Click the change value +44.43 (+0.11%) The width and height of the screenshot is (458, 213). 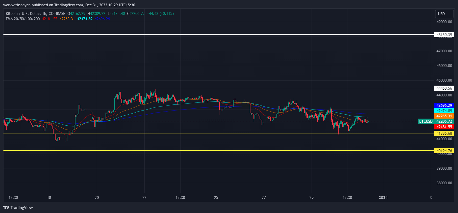[x=160, y=14]
